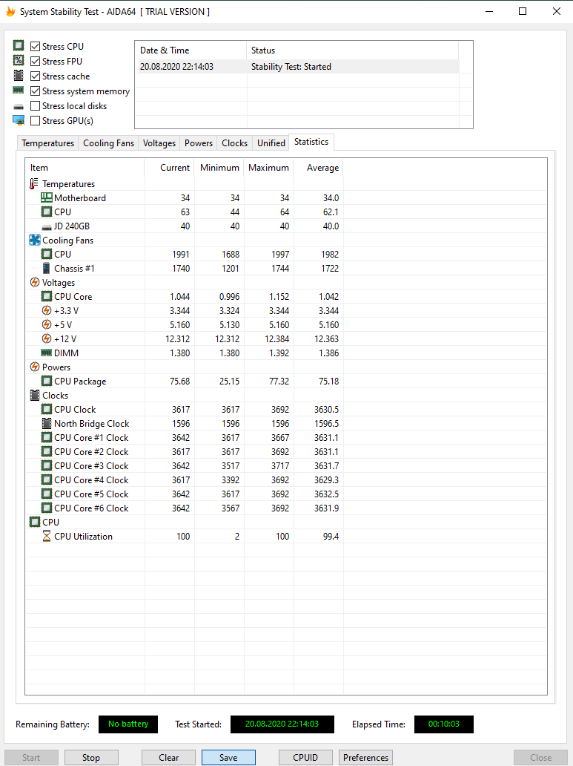Maximize the AIDA64 window
The image size is (573, 766).
click(523, 11)
